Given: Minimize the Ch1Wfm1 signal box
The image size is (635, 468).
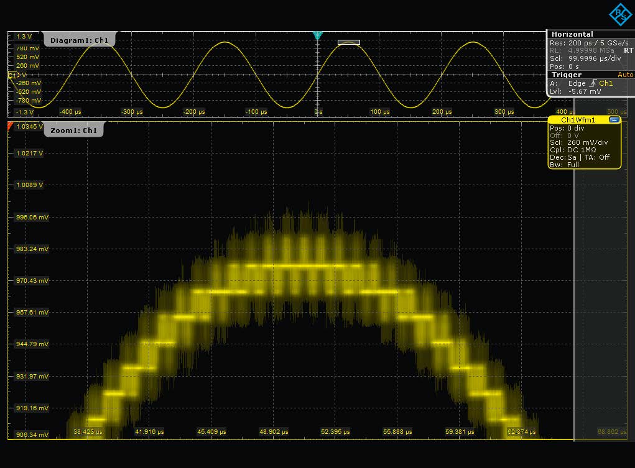Looking at the screenshot, I should (614, 120).
